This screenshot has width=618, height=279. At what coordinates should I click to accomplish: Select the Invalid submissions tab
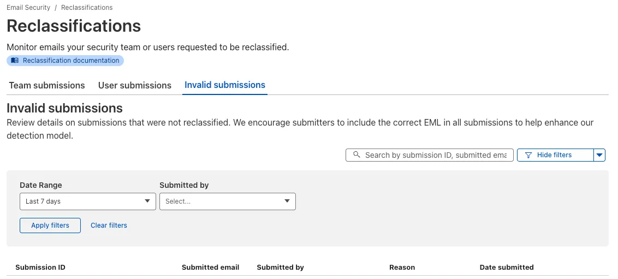point(225,85)
